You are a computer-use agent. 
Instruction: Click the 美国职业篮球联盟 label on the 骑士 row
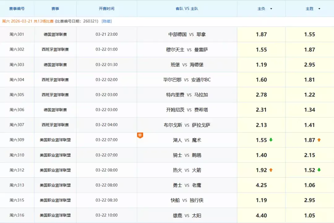55,155
